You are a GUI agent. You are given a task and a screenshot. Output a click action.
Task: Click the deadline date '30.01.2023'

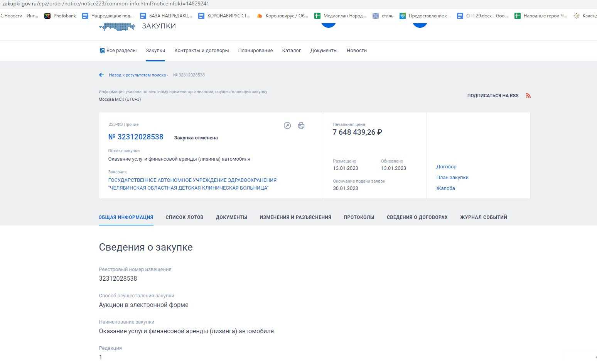tap(346, 188)
